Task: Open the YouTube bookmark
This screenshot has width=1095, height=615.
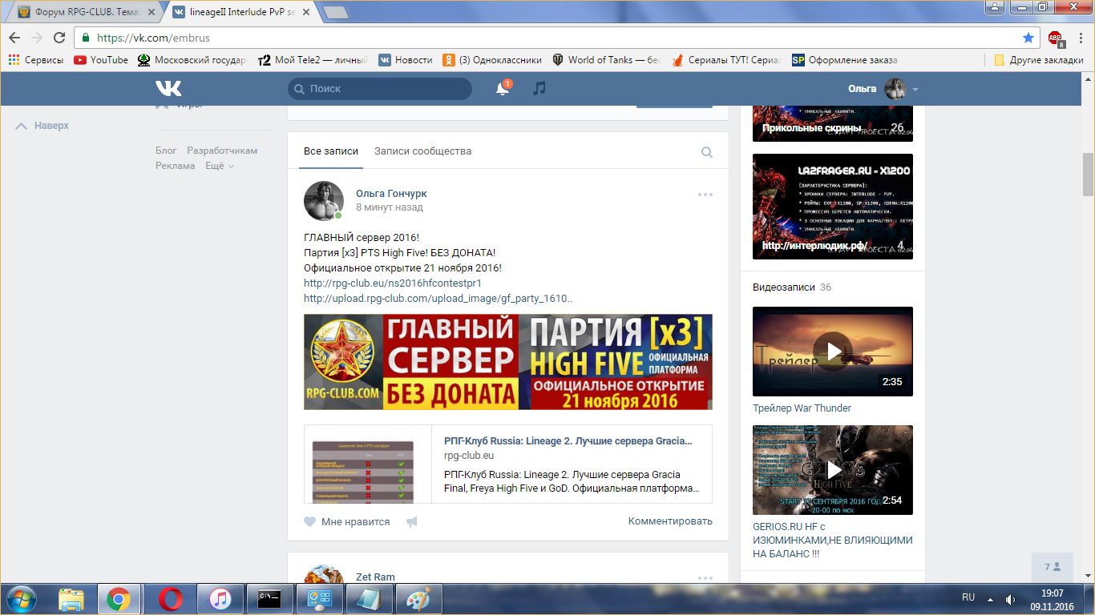Action: (101, 60)
